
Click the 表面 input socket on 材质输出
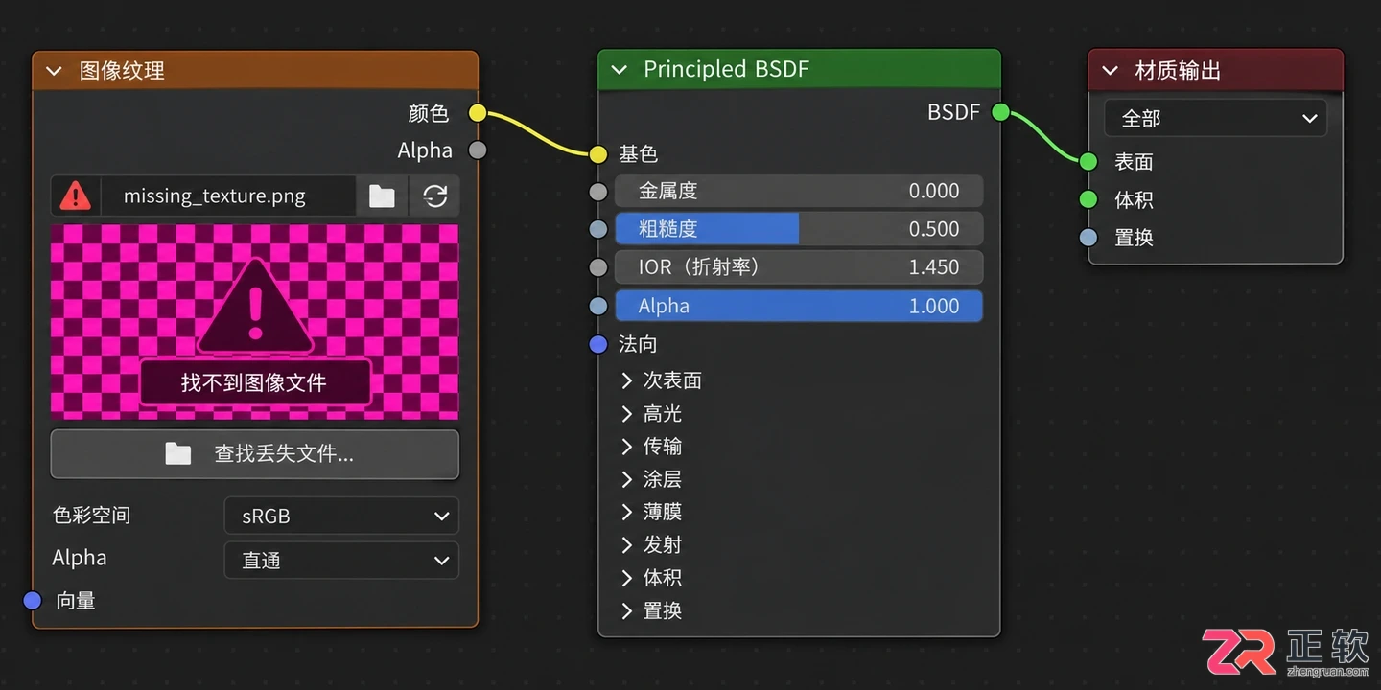(x=1088, y=162)
